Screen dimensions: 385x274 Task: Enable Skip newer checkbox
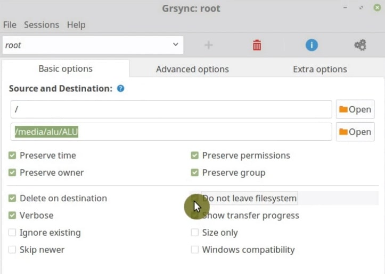point(12,250)
